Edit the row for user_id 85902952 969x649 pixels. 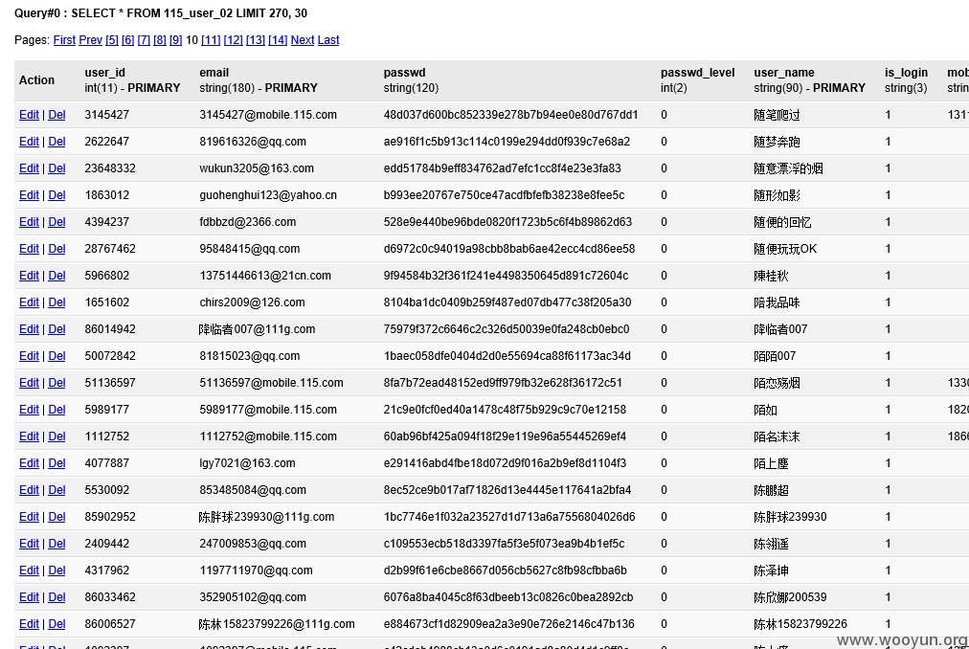point(29,517)
